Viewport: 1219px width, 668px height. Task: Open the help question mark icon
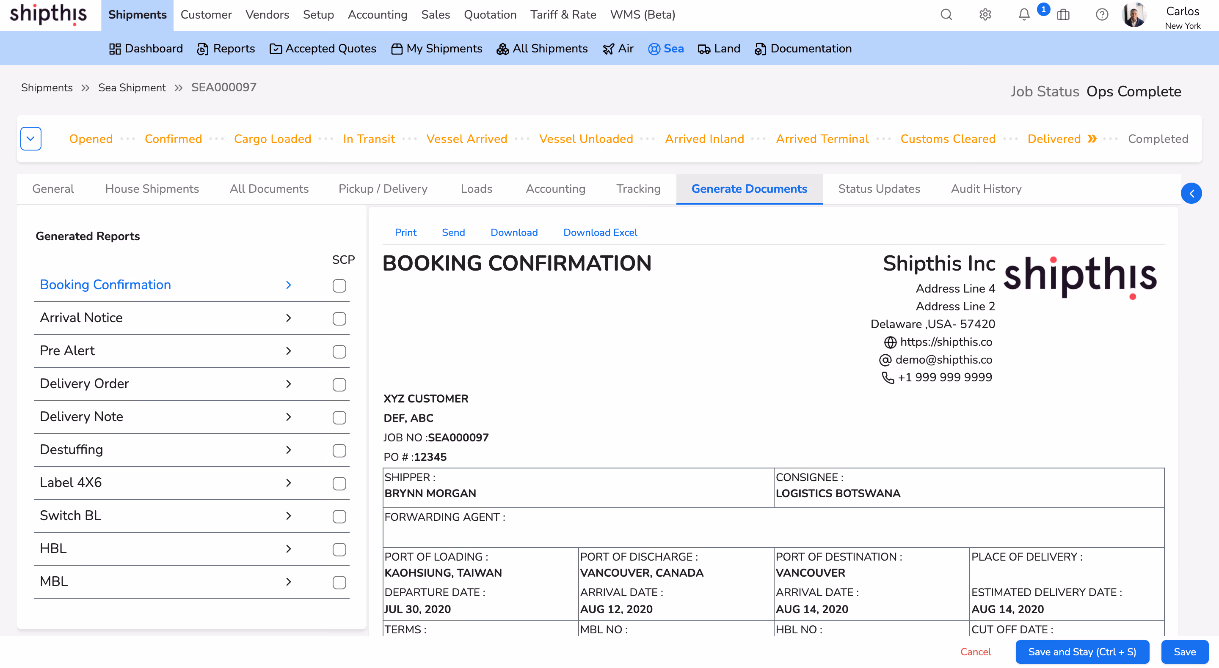tap(1102, 15)
